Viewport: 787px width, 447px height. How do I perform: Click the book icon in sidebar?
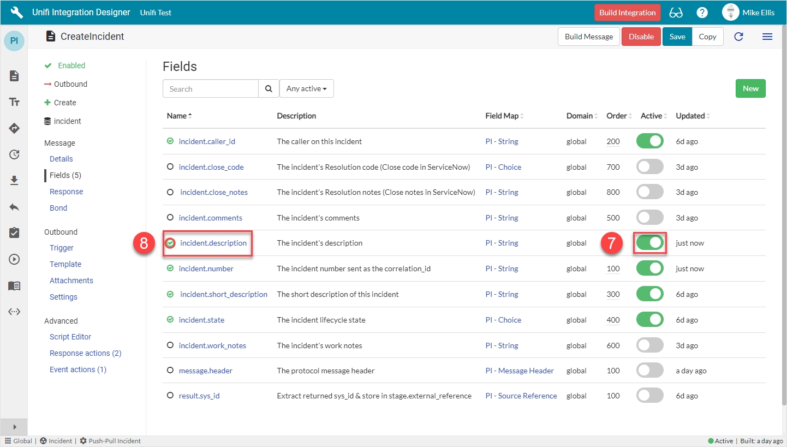coord(15,286)
